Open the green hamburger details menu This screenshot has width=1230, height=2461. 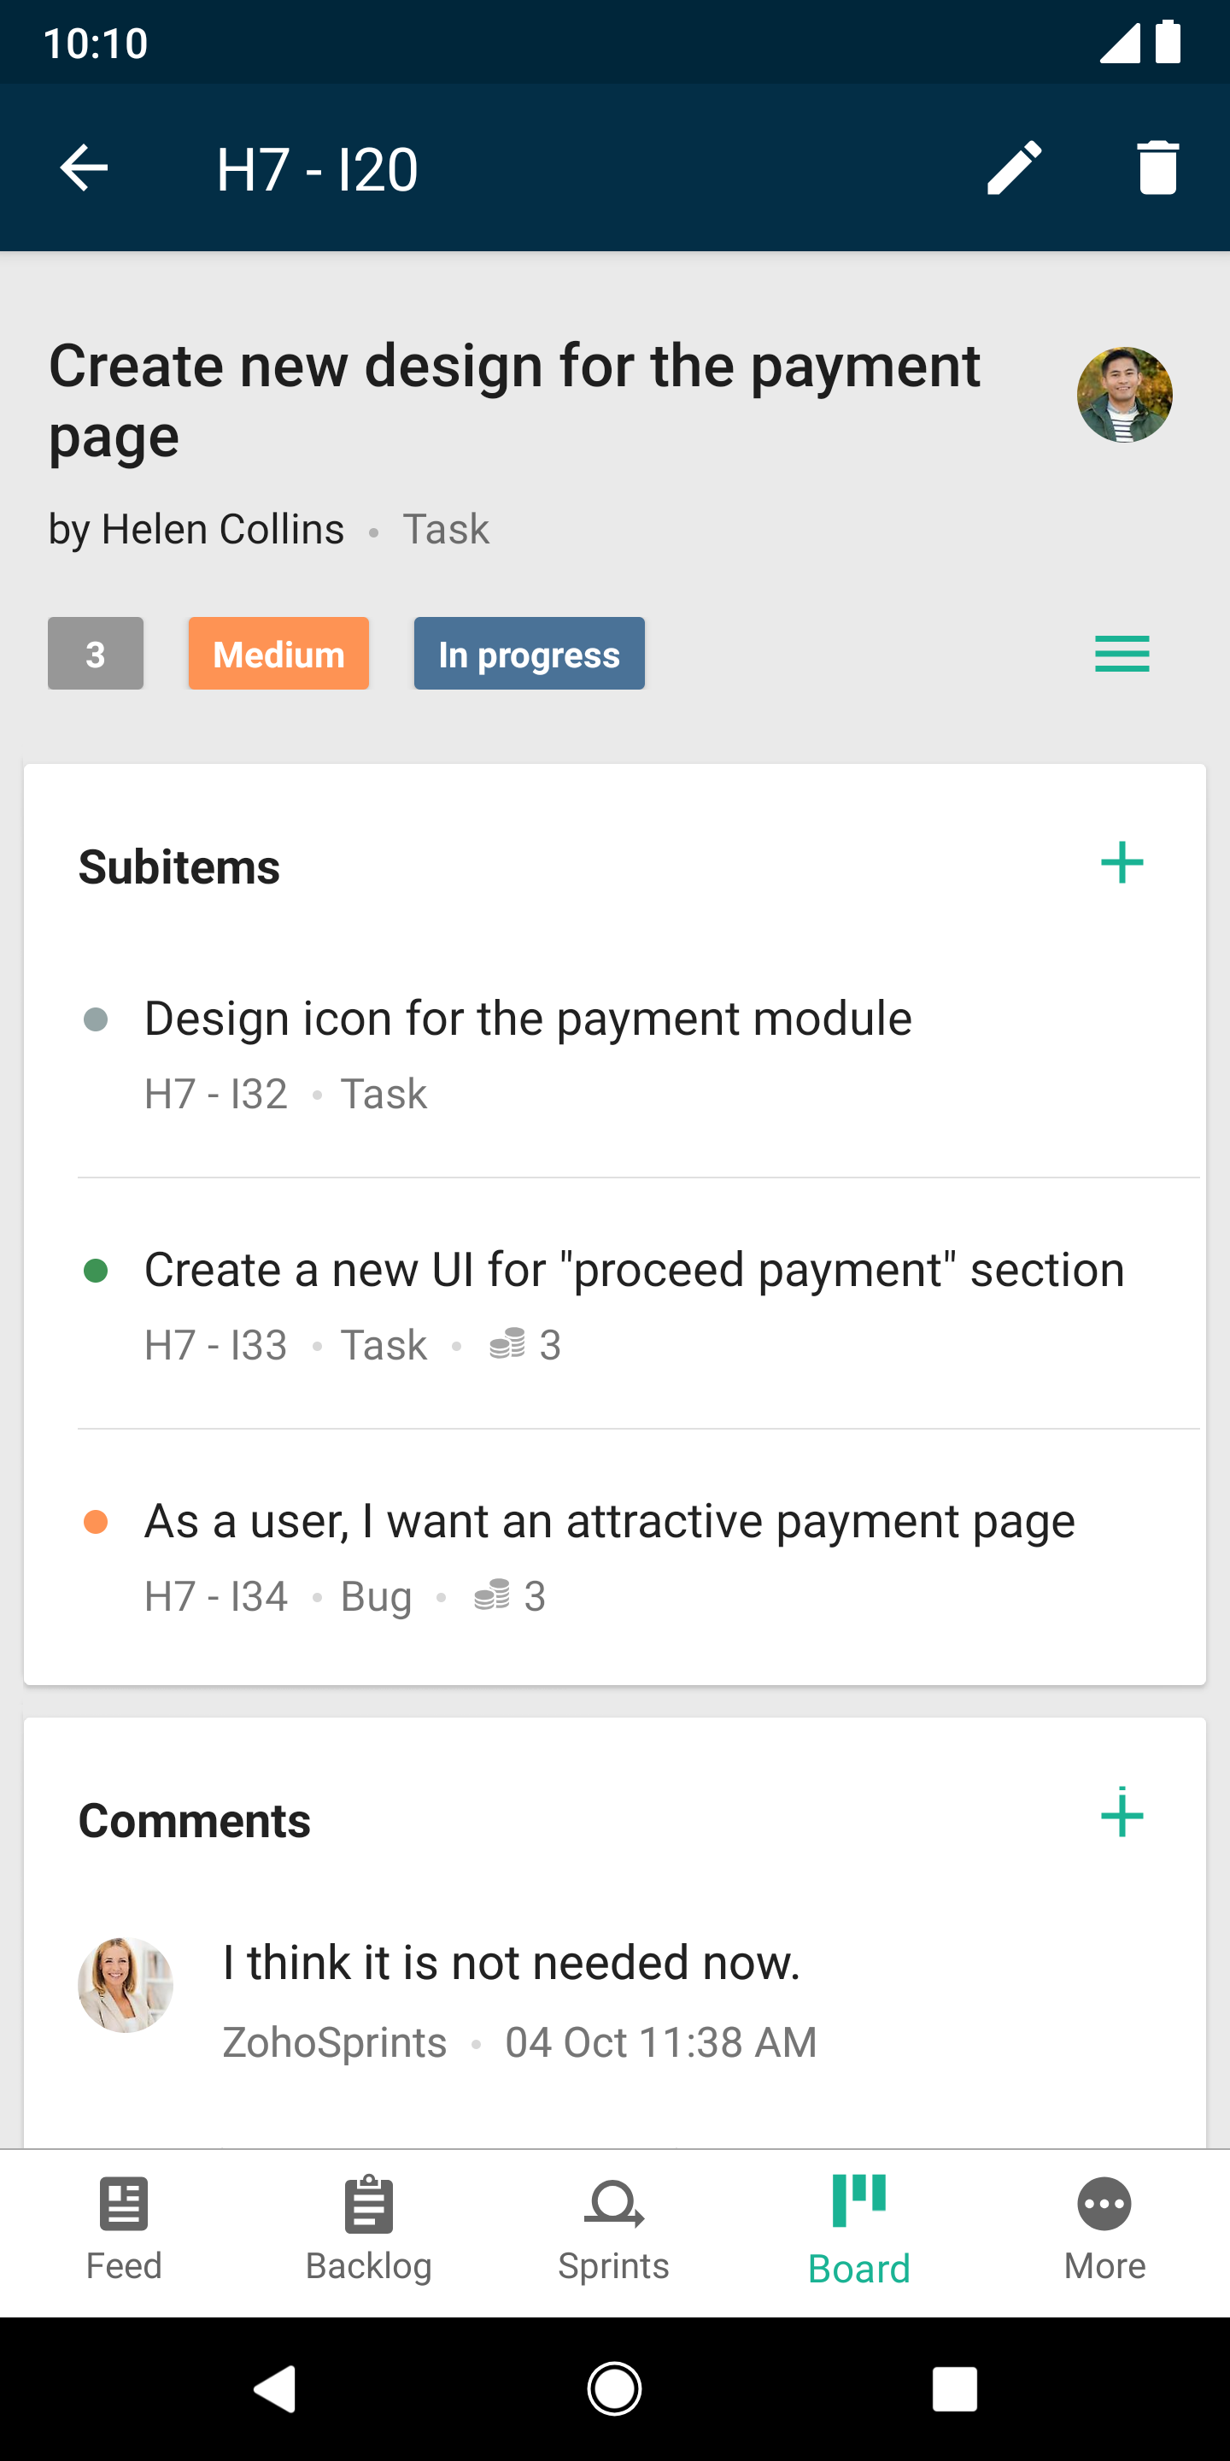pos(1122,655)
